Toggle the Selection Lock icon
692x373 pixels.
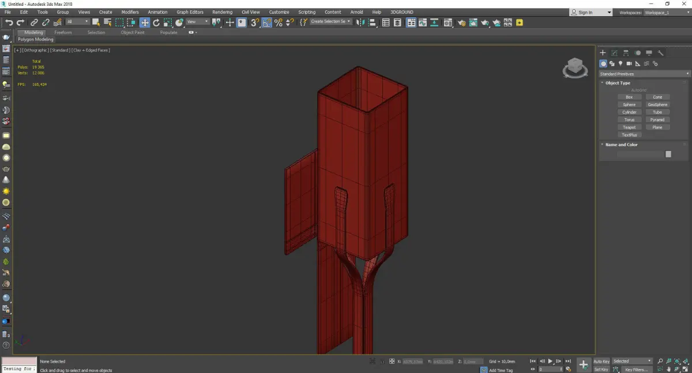tap(382, 361)
